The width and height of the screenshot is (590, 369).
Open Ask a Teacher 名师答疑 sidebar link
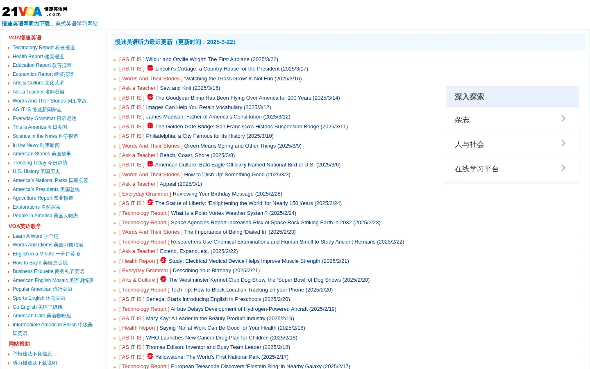click(39, 92)
